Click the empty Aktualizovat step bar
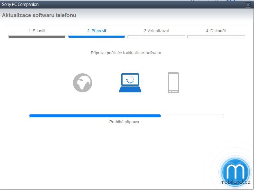Viewport: 254px width, 190px height. click(156, 37)
